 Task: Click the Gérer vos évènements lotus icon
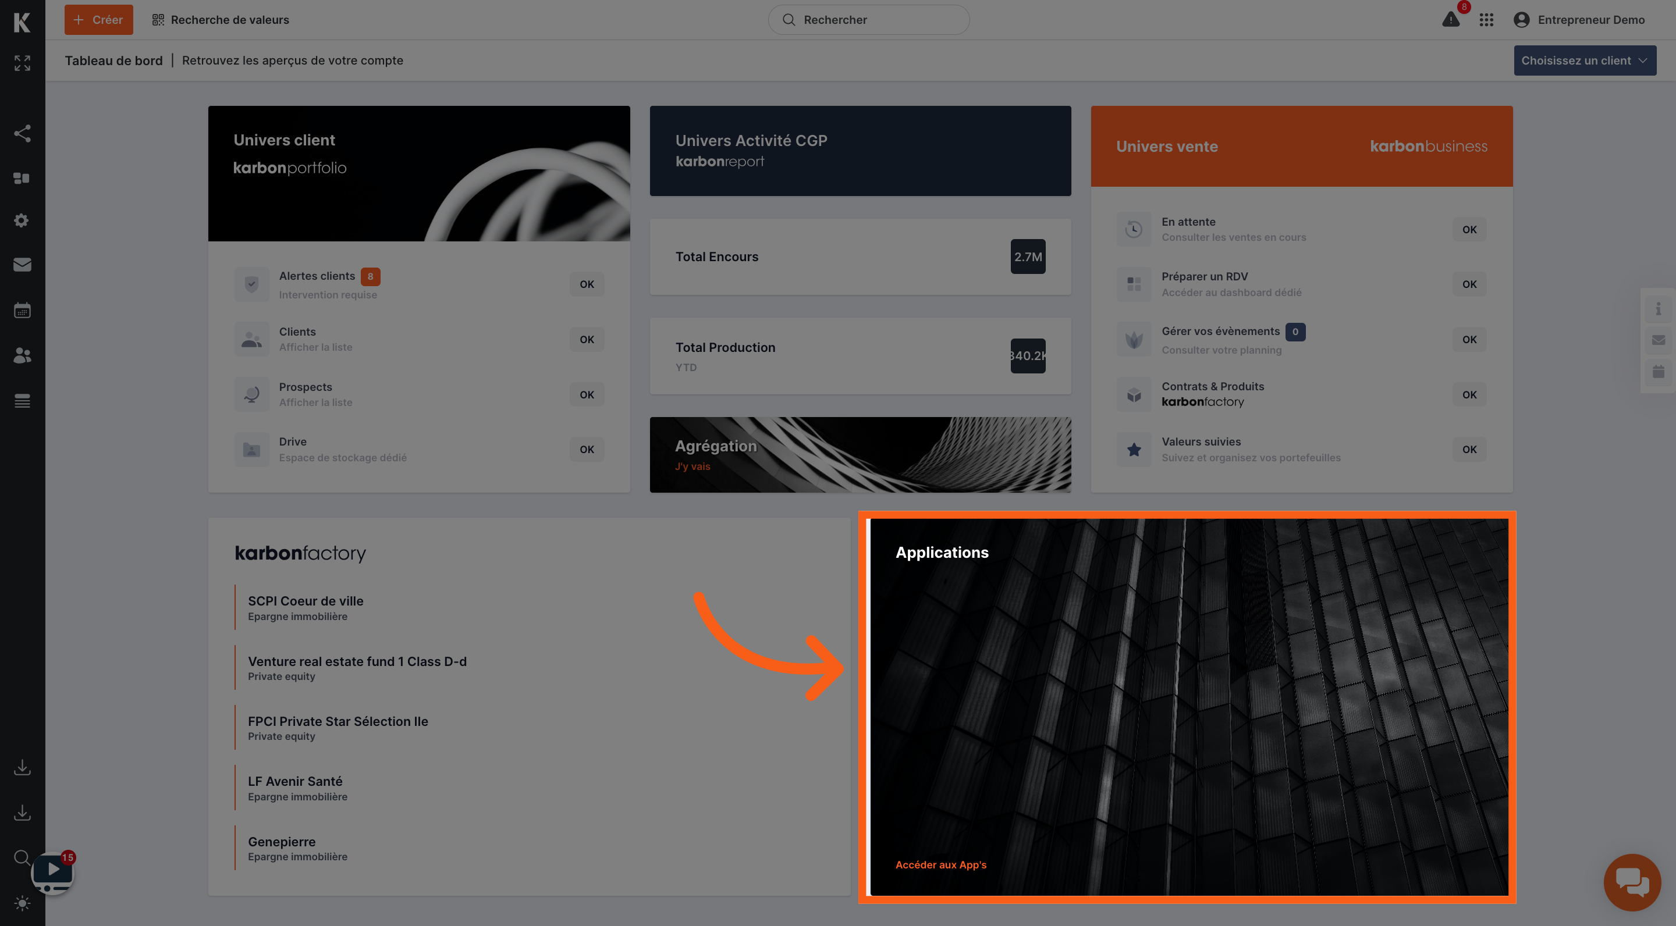1134,340
